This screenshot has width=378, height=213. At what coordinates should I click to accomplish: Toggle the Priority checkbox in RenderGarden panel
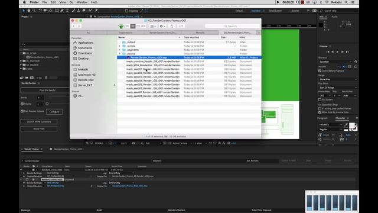click(22, 104)
